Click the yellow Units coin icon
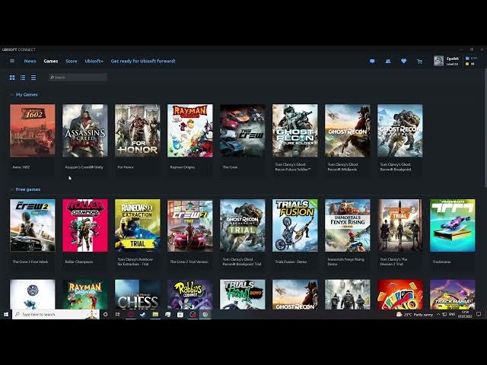This screenshot has height=365, width=487. [x=467, y=64]
